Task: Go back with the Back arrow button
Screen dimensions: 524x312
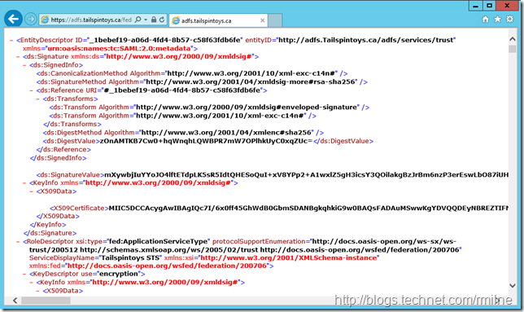Action: 13,19
